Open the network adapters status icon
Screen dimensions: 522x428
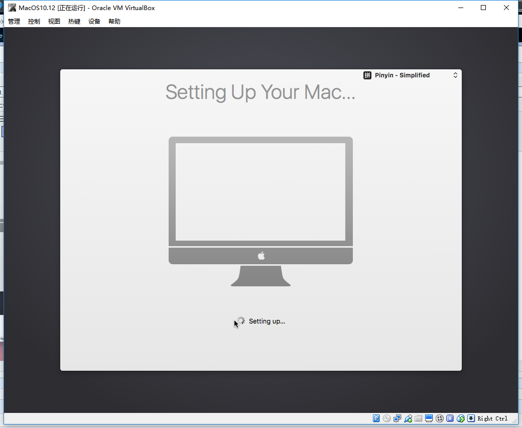(x=397, y=418)
